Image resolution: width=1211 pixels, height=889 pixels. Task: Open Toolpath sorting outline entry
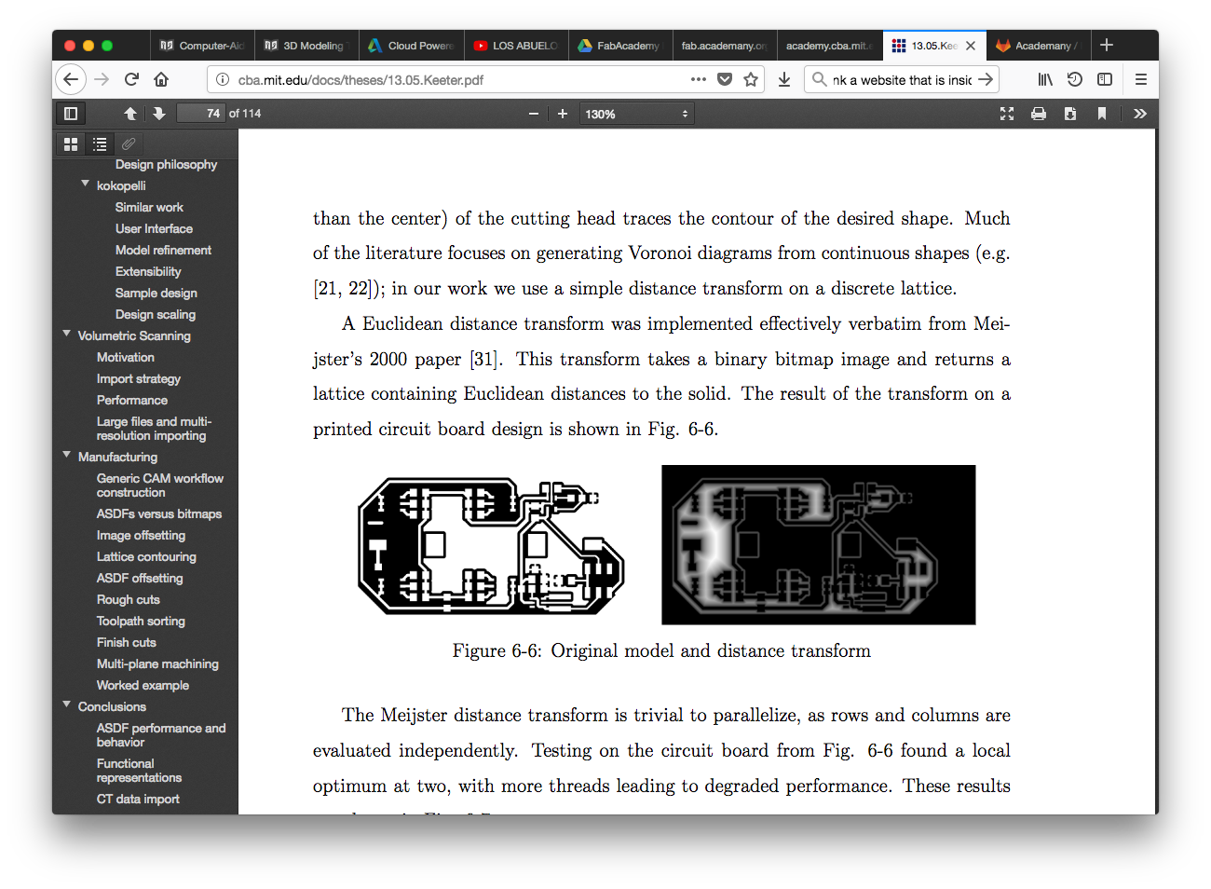click(141, 621)
